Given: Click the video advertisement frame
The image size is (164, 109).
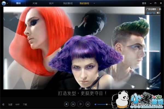Looking at the screenshot, I should (82, 48).
